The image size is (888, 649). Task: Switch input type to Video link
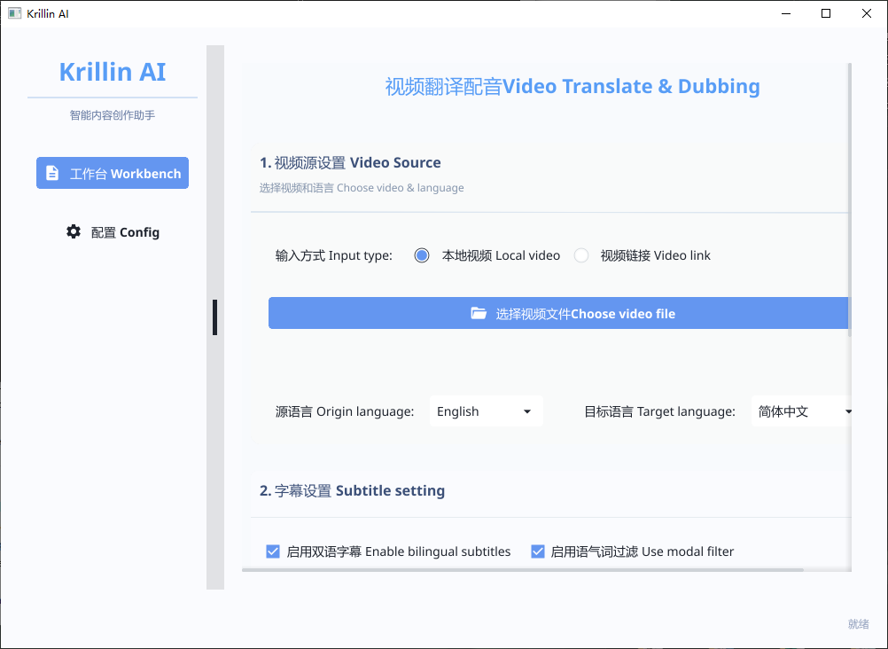[580, 254]
